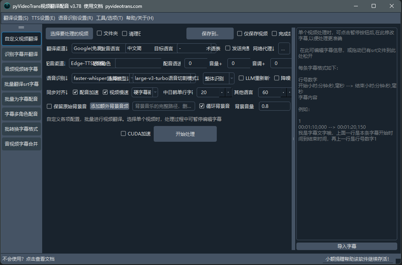This screenshot has width=402, height=265.
Task: Switch to 音频视频转字幕 mode
Action: [21, 69]
